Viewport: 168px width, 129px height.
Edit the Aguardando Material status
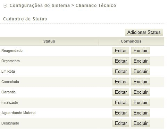pos(121,113)
